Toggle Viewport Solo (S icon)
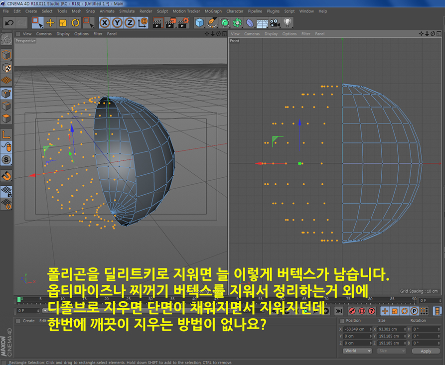 [x=6, y=160]
